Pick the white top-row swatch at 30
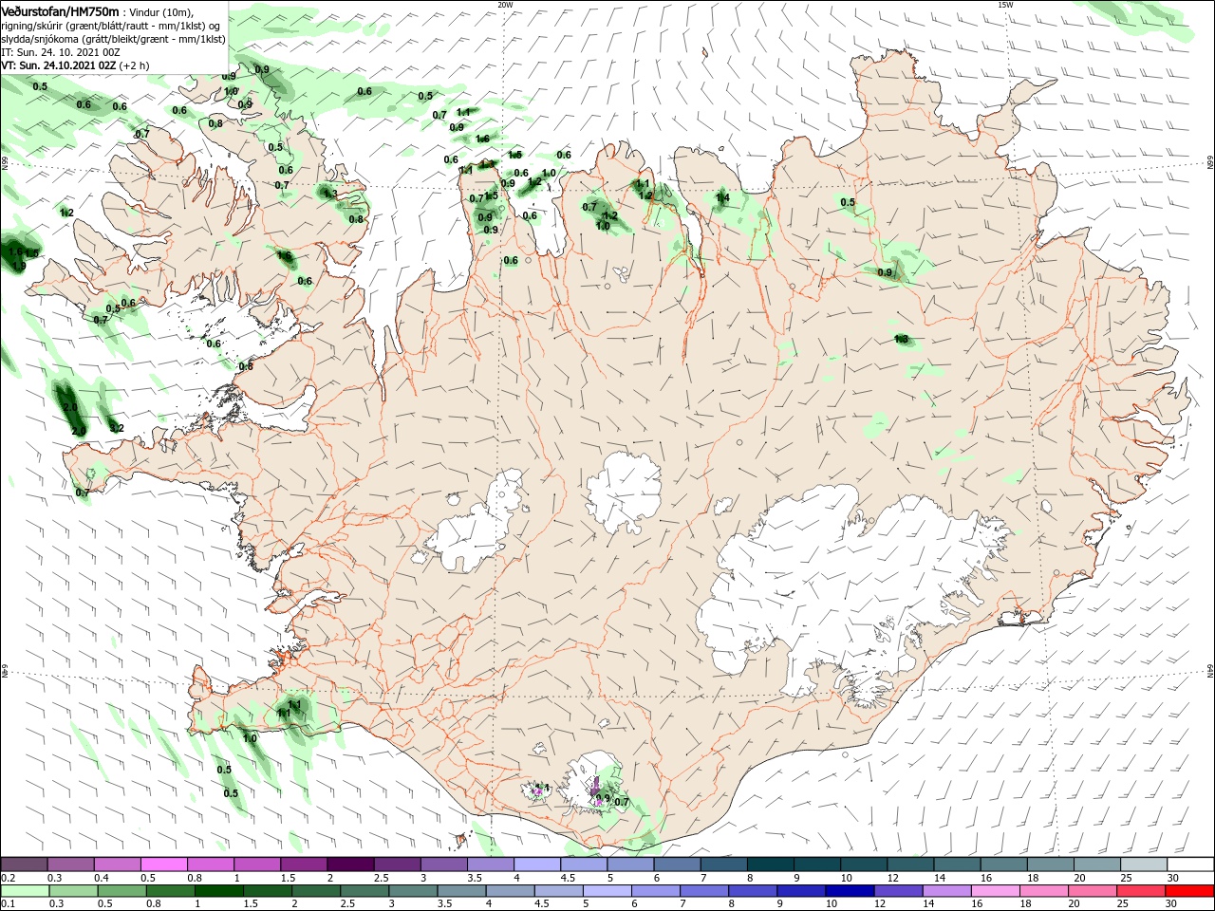The image size is (1215, 911). pos(1190,865)
